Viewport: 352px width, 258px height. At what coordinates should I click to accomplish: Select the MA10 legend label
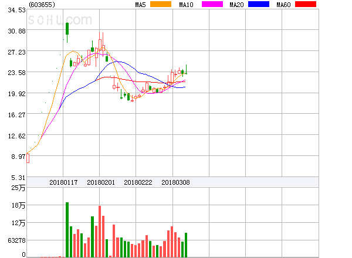(x=186, y=5)
